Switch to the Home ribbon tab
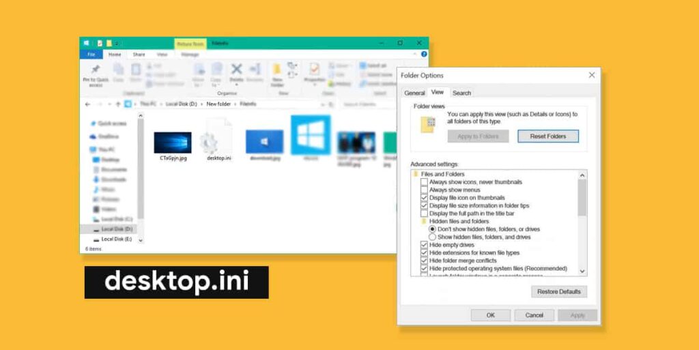699x350 pixels. pyautogui.click(x=115, y=55)
